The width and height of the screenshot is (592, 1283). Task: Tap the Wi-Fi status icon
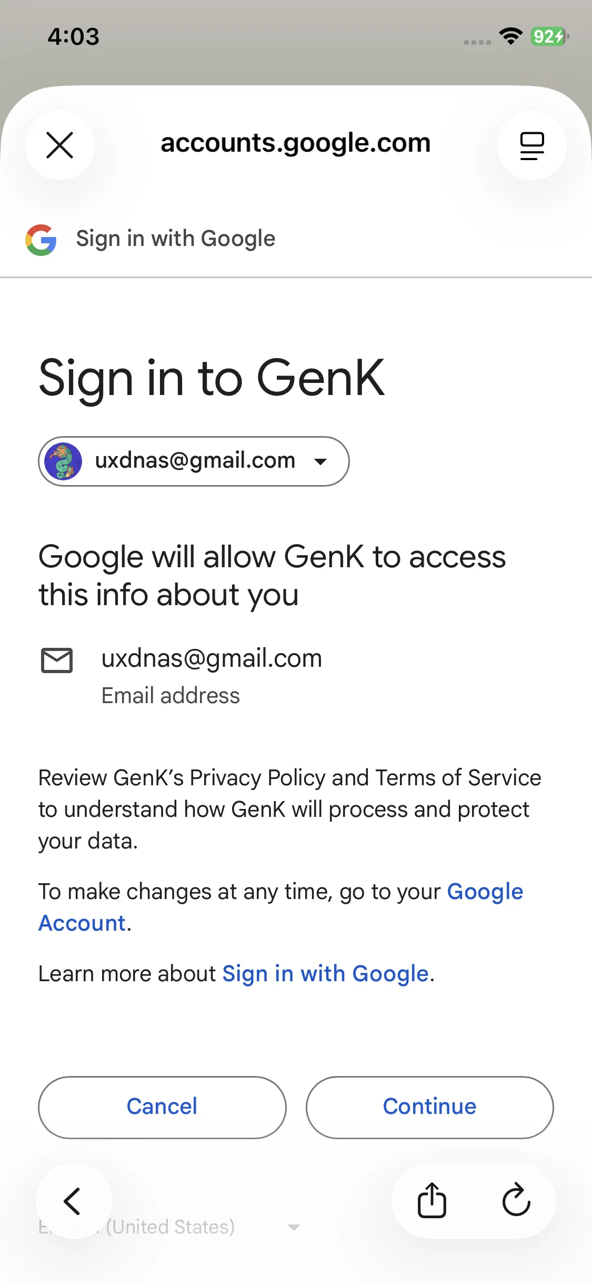click(510, 36)
